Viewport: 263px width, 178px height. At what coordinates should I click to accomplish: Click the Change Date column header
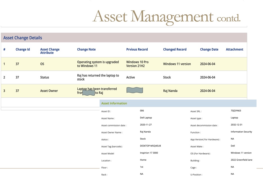[209, 49]
